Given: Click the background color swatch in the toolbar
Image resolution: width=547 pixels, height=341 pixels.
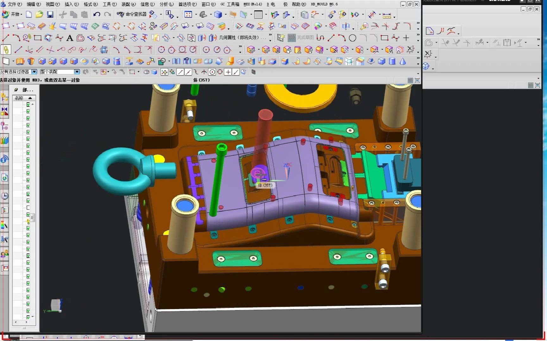Looking at the screenshot, I should pos(258,15).
